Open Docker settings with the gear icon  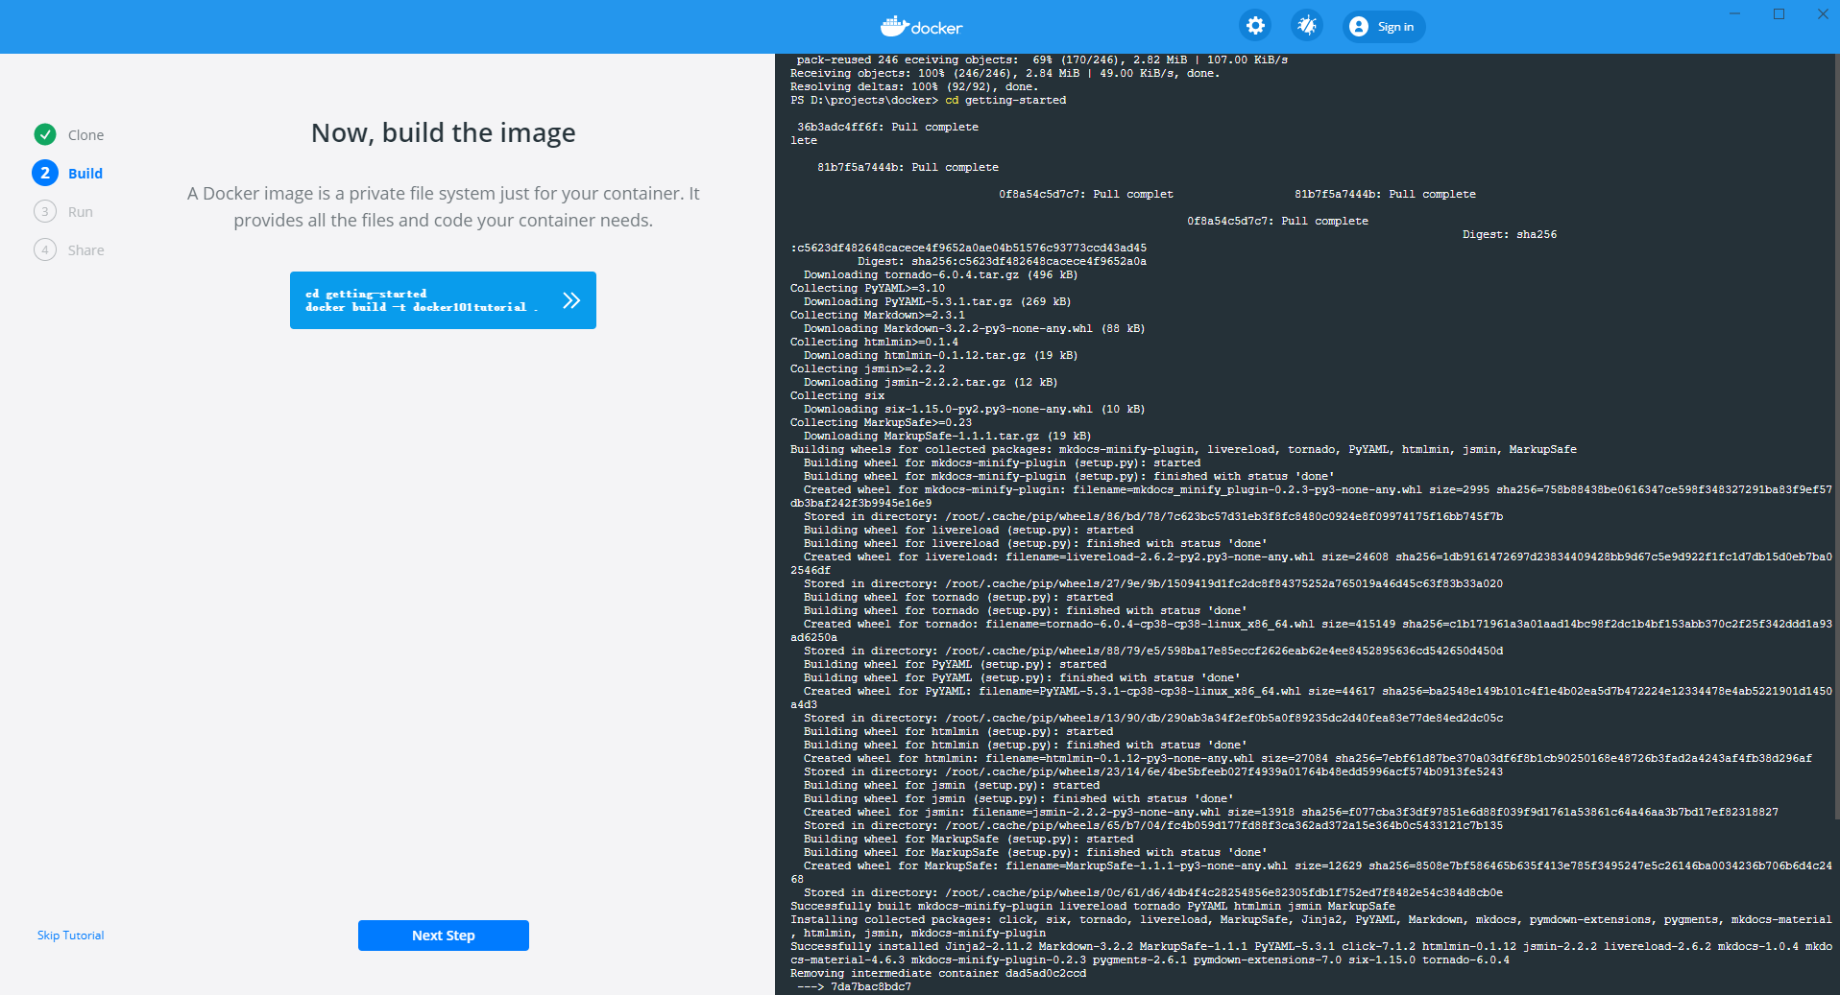pyautogui.click(x=1255, y=26)
